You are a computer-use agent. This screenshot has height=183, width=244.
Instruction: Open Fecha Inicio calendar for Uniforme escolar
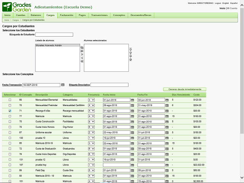coord(132,133)
